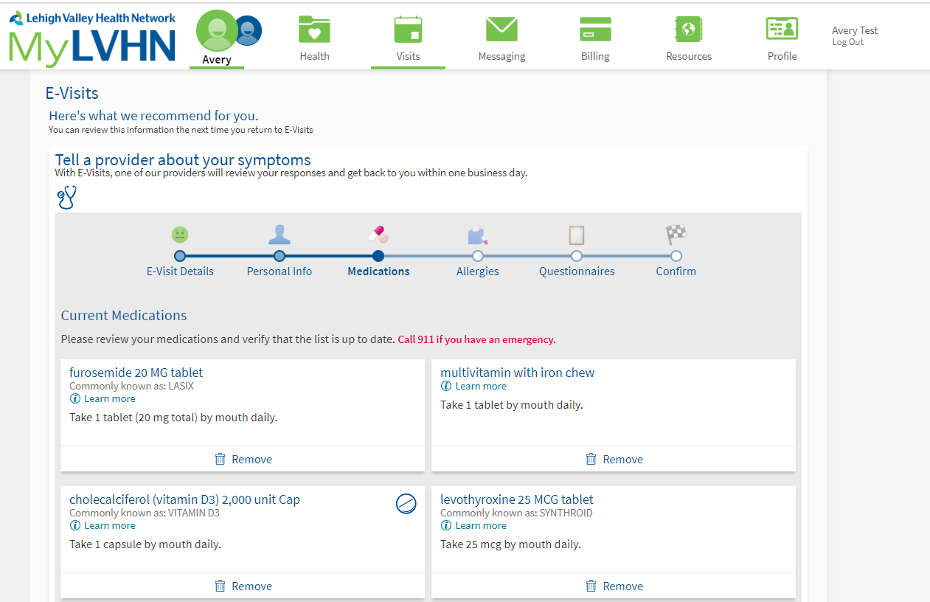Open Learn more for multivitamin with iron
This screenshot has height=602, width=930.
[x=480, y=386]
